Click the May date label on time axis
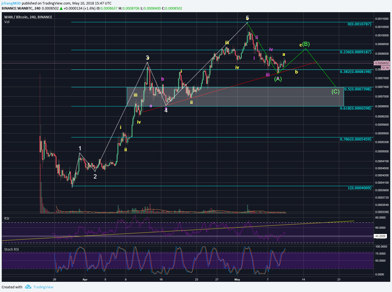The width and height of the screenshot is (392, 292). (237, 280)
